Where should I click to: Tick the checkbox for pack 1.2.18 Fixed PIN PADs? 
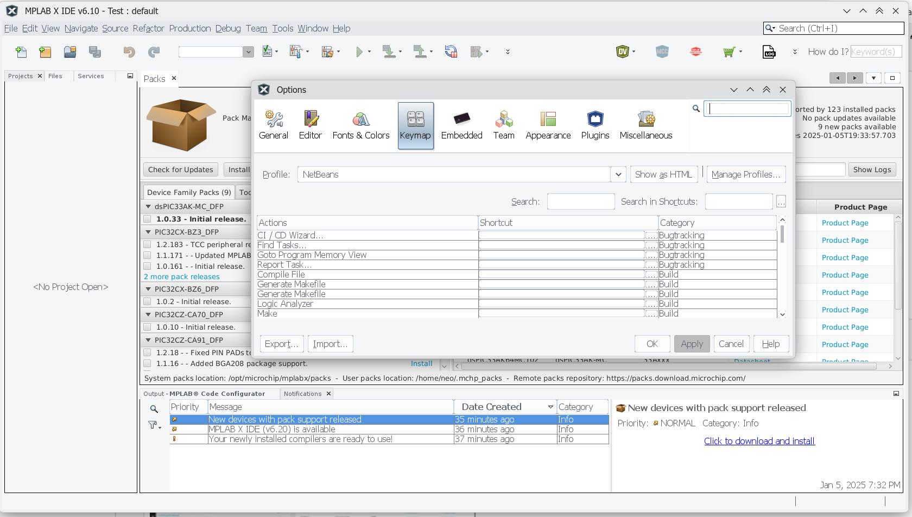[x=147, y=352]
